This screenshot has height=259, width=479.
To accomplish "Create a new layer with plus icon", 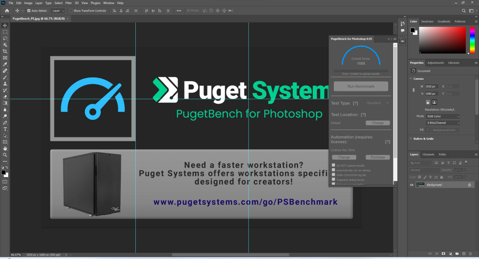I will [x=464, y=254].
